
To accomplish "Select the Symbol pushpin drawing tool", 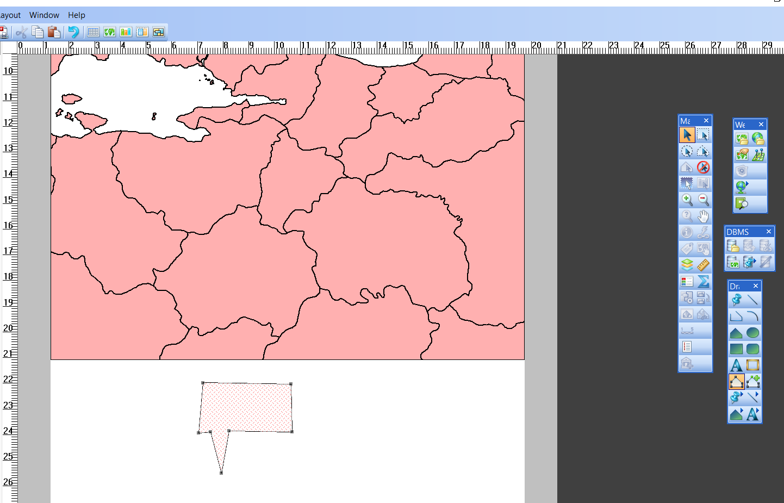I will (736, 300).
